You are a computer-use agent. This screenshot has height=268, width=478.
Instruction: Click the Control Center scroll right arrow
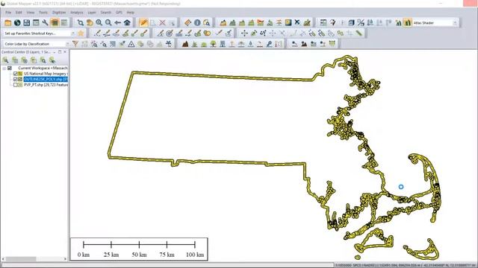coord(65,259)
